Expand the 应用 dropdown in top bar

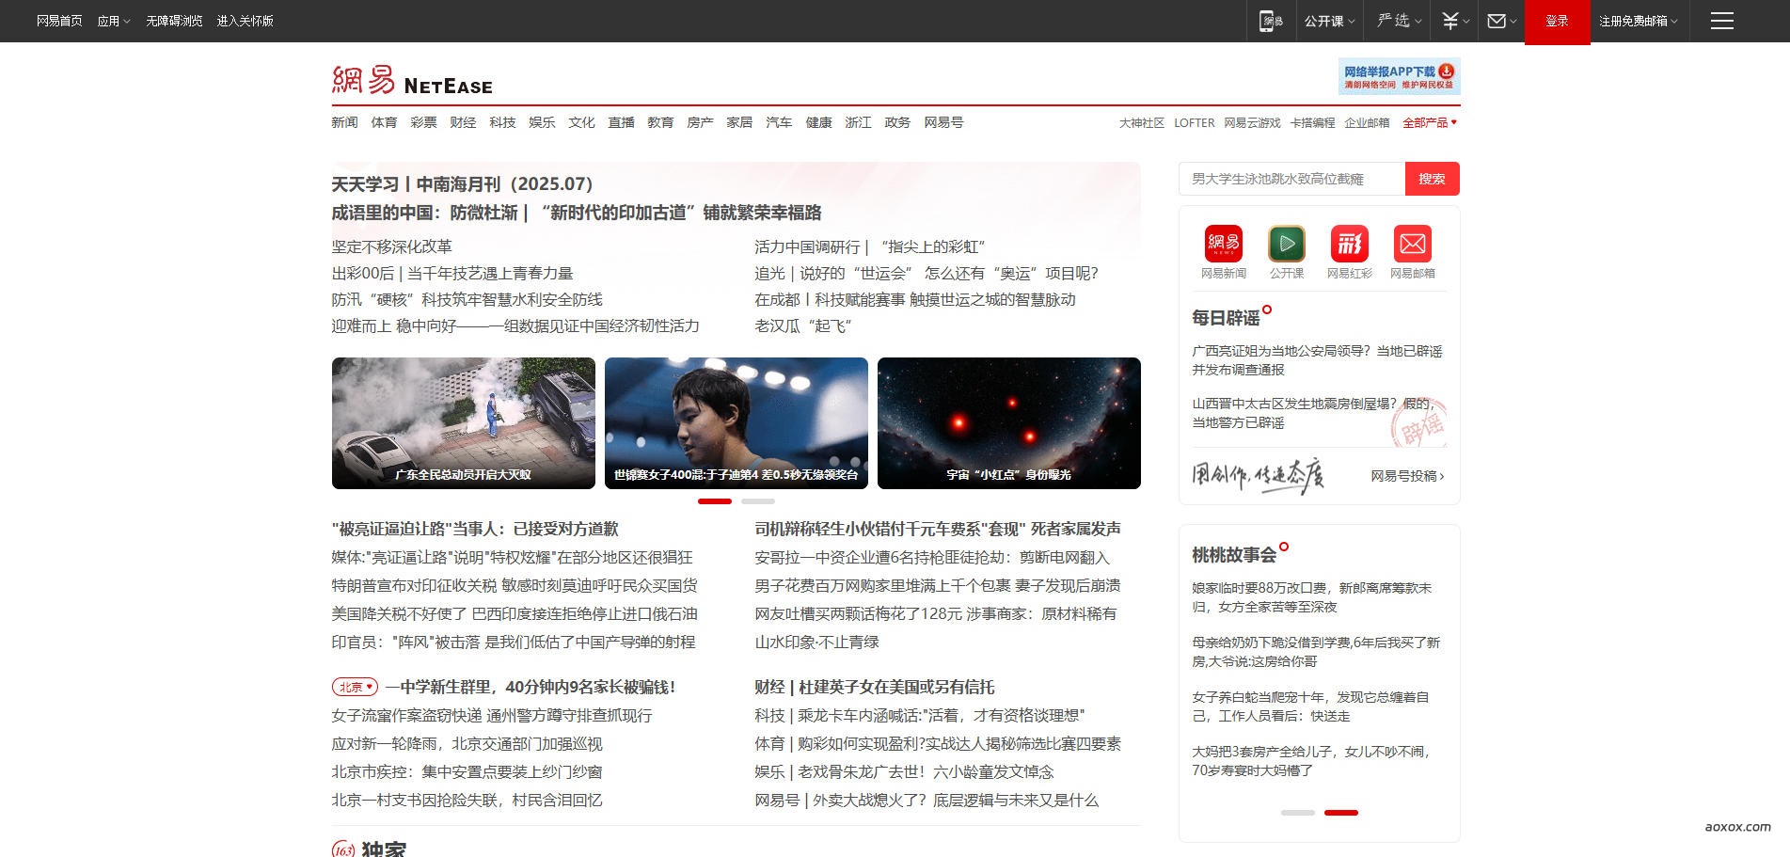click(114, 21)
